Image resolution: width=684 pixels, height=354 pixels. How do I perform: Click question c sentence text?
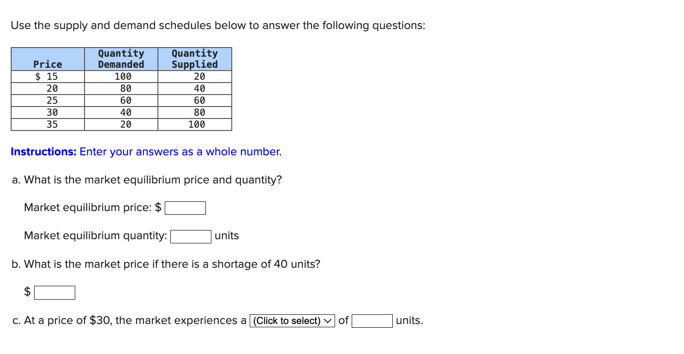click(x=129, y=320)
